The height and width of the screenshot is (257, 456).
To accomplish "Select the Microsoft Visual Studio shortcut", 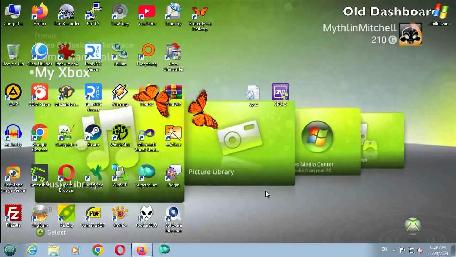I will 147,138.
